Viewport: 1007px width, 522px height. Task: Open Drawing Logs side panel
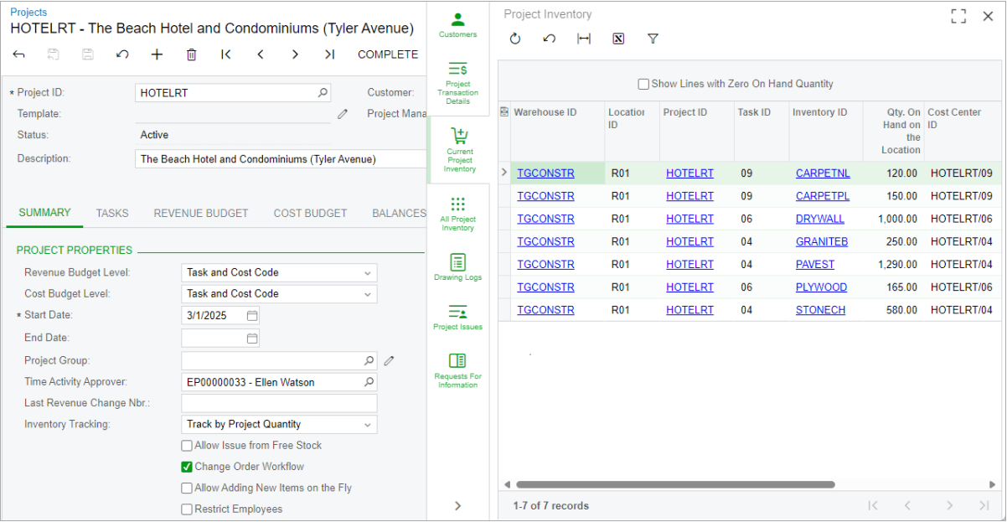[458, 268]
